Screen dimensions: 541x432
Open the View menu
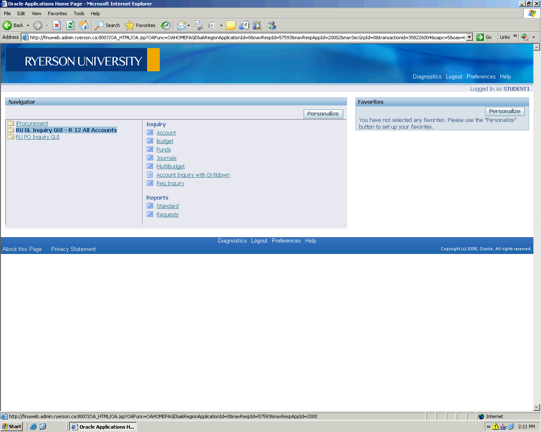coord(37,13)
